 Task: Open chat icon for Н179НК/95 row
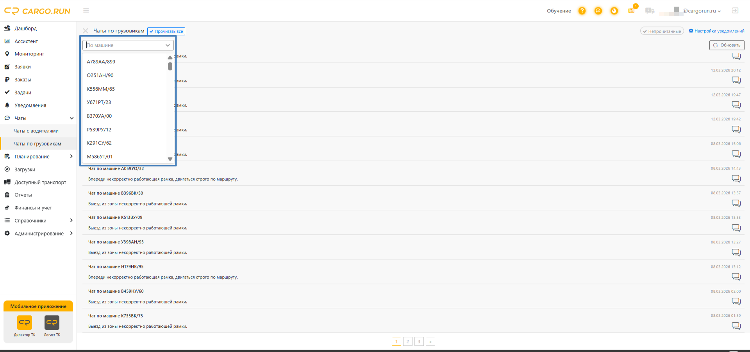tap(736, 277)
